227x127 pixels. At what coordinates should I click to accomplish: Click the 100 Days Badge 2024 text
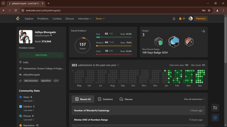(155, 53)
